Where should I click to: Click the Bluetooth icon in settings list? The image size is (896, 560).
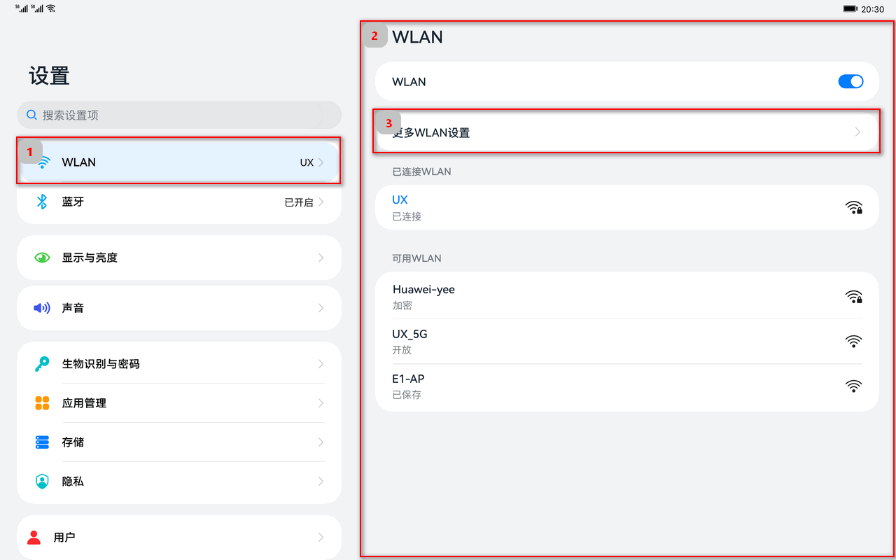pos(42,202)
